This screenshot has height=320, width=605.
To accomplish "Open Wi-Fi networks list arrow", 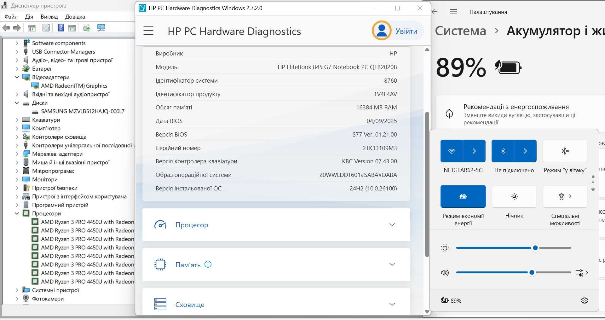I will tap(474, 151).
